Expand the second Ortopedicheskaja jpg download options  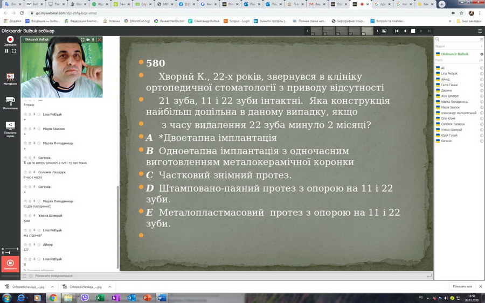point(109,287)
